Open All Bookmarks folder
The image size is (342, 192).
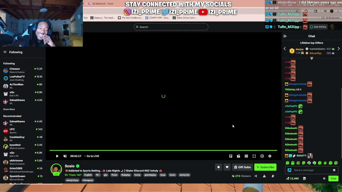331,18
